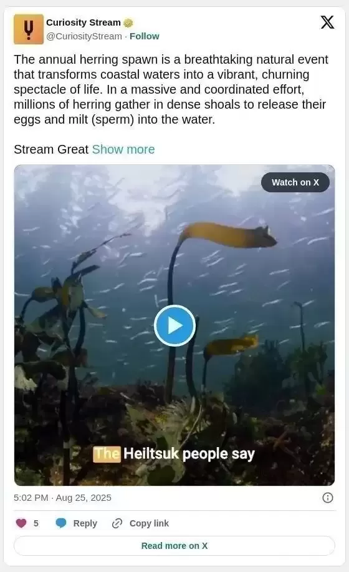Click the Heiltsuk people say caption
The width and height of the screenshot is (349, 572).
click(x=174, y=454)
